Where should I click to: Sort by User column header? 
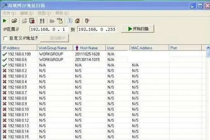pyautogui.click(x=118, y=48)
